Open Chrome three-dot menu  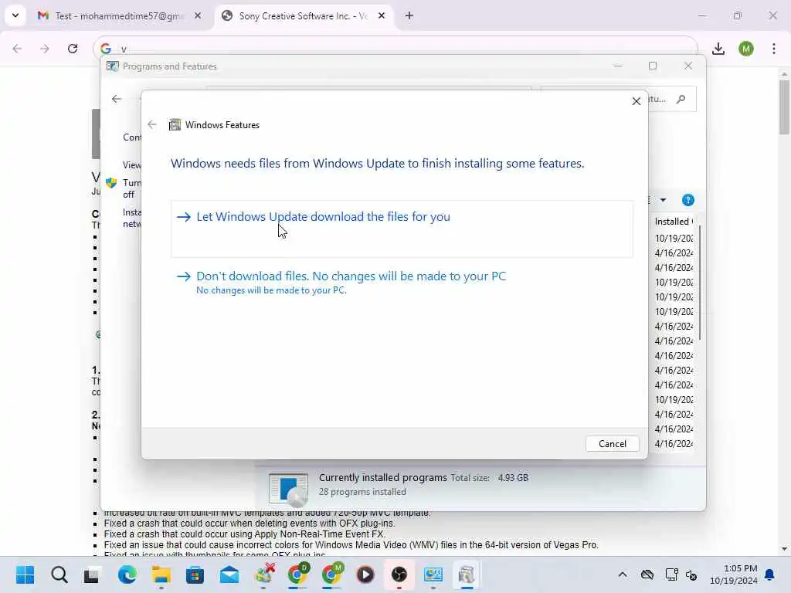tap(774, 49)
